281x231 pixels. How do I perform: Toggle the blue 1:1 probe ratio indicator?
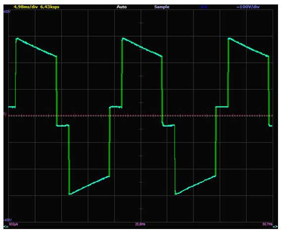[204, 7]
